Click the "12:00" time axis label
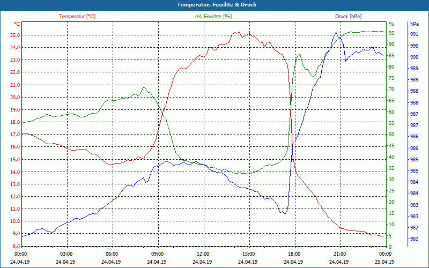The image size is (429, 268). [x=203, y=254]
